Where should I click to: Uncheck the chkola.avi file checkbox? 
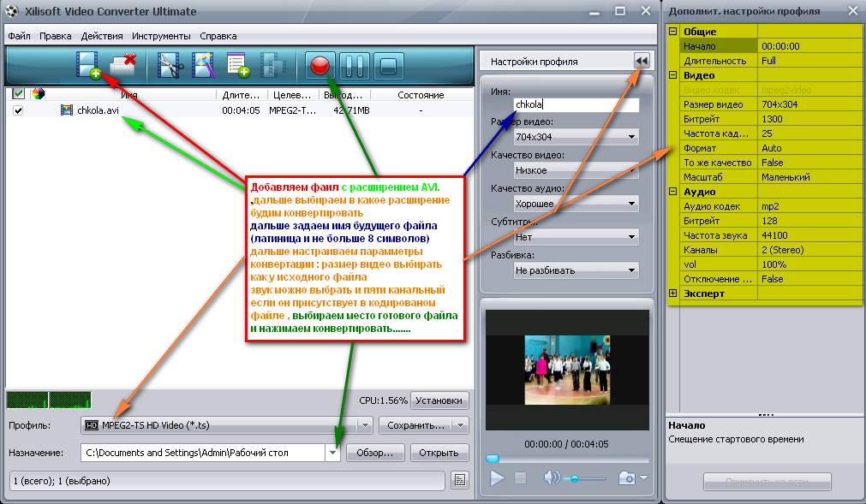[x=18, y=110]
